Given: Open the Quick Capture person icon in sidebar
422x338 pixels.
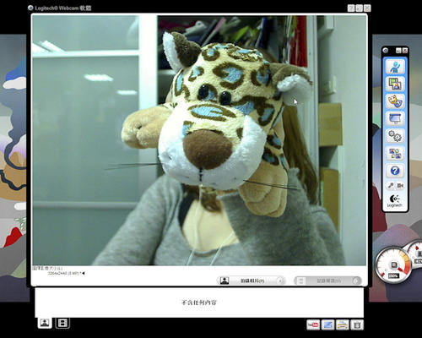Looking at the screenshot, I should (x=395, y=67).
